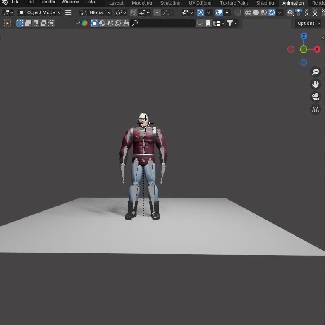This screenshot has height=325, width=325.
Task: Open the Options dropdown
Action: pyautogui.click(x=309, y=23)
